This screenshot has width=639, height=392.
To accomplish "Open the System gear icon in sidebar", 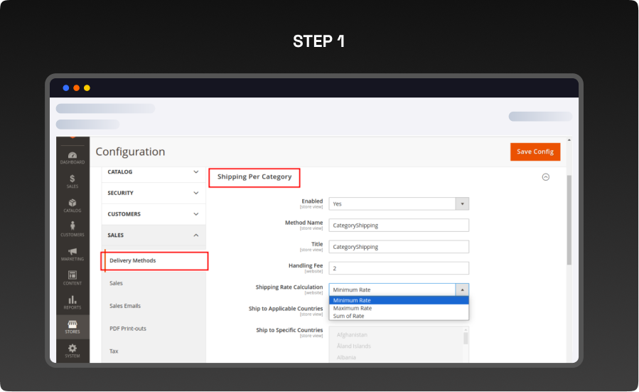I will [73, 349].
